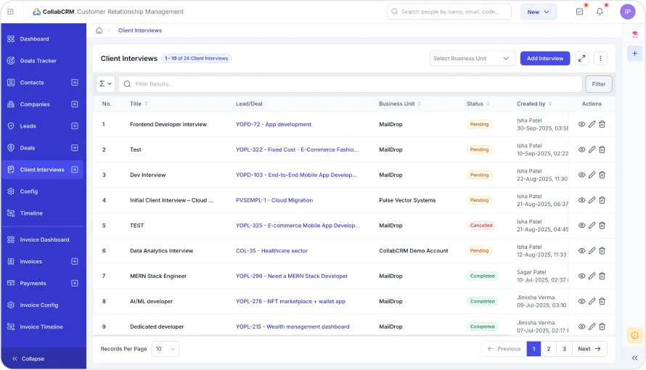Image resolution: width=646 pixels, height=370 pixels.
Task: Add a new contact via plus icon
Action: tap(75, 82)
